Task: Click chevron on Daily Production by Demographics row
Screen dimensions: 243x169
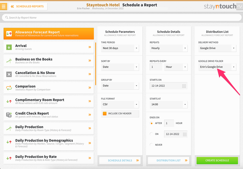Action: (90, 143)
